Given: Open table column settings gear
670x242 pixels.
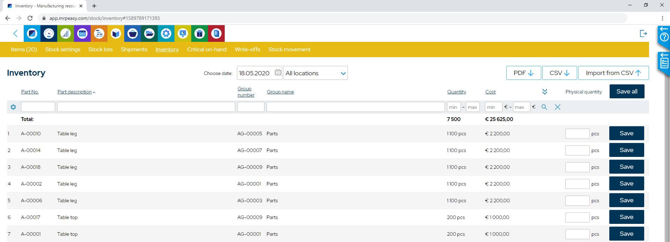Looking at the screenshot, I should (13, 107).
